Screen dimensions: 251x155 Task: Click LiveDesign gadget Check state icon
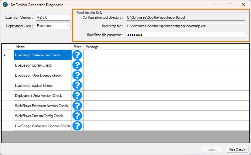tap(77, 85)
